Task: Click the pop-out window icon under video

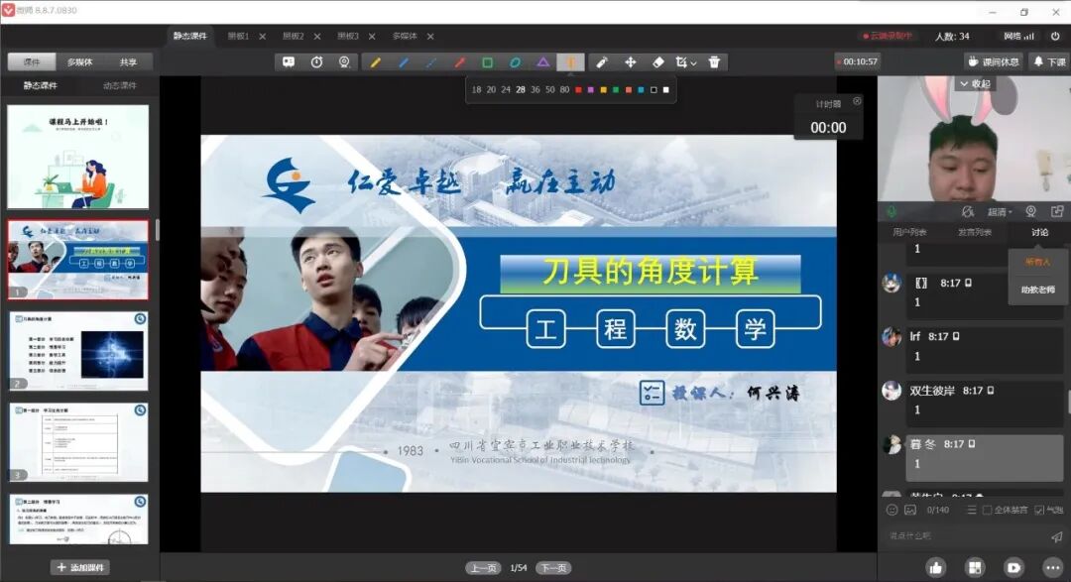Action: [x=1057, y=212]
